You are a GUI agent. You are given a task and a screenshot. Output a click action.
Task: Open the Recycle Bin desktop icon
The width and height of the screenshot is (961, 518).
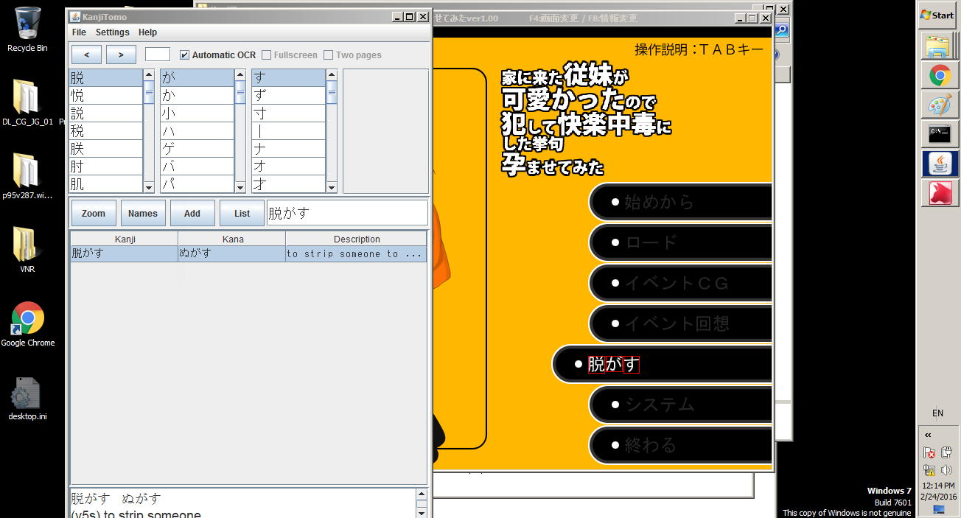(x=27, y=29)
